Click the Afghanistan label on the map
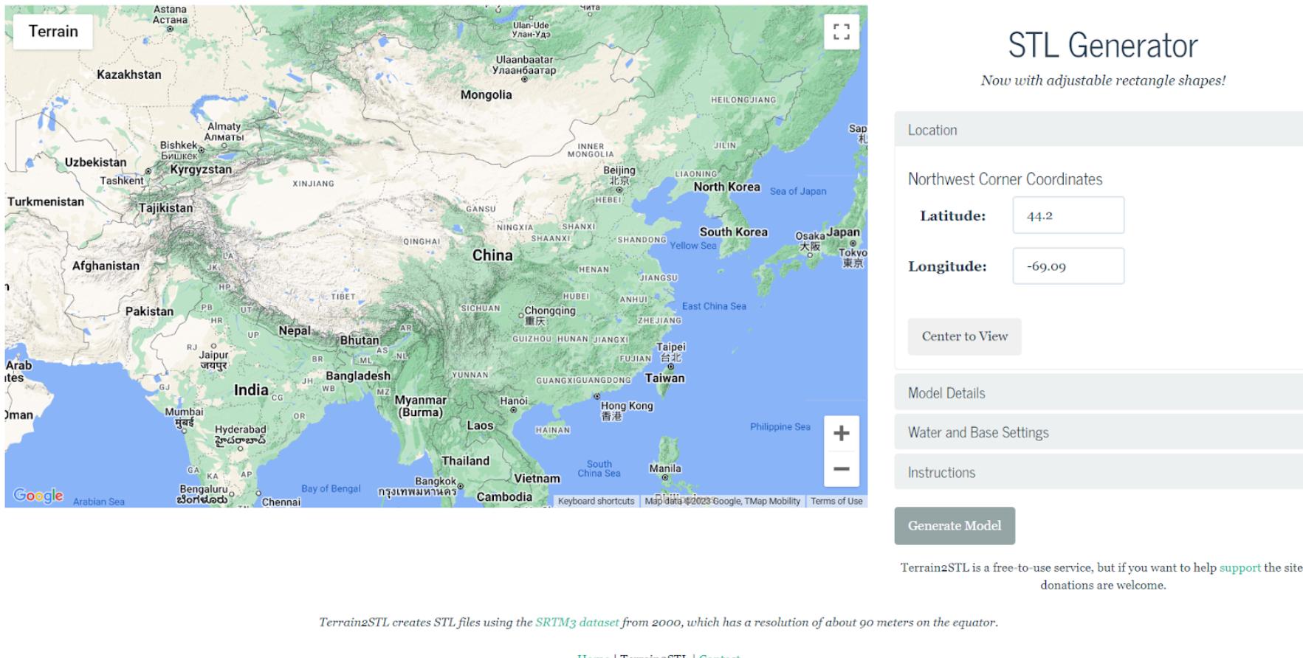1303x658 pixels. pos(106,266)
